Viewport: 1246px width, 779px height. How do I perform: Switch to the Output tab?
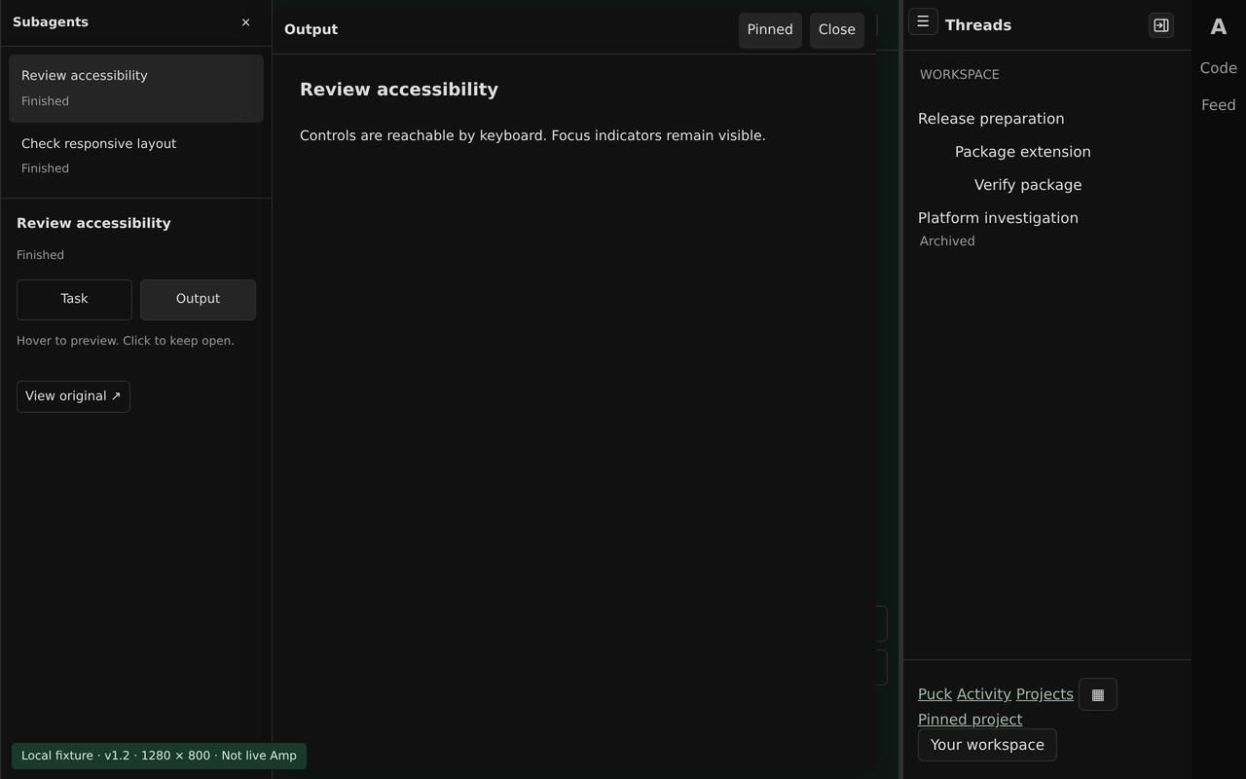click(x=198, y=299)
